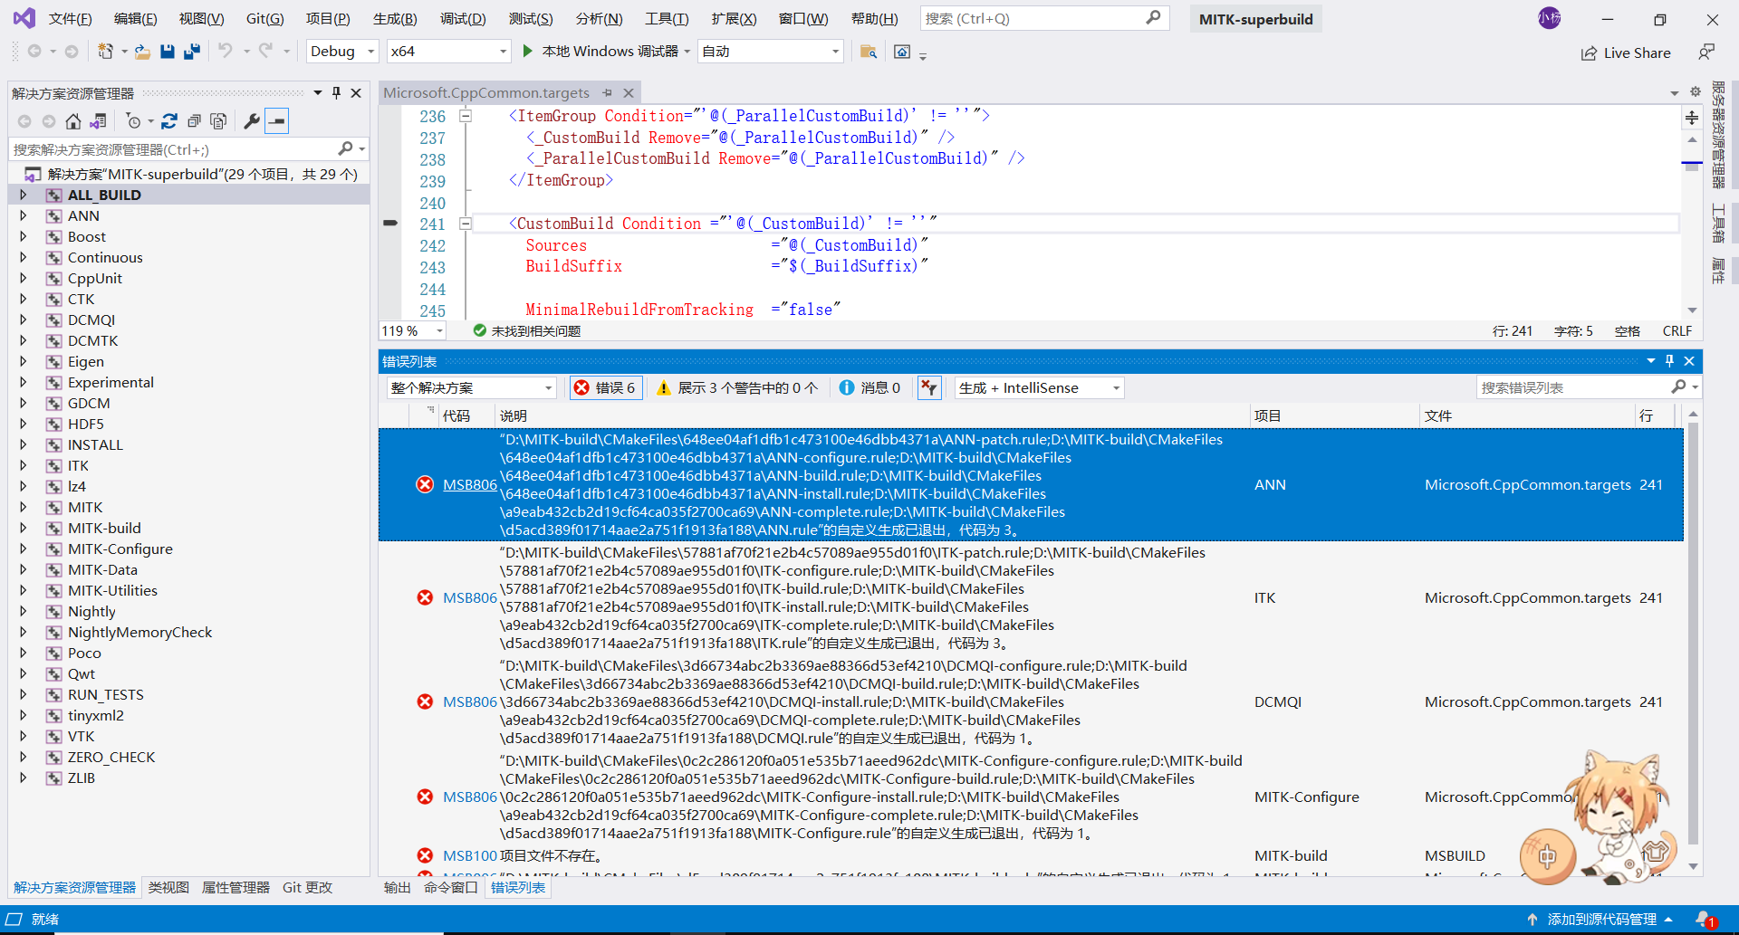Collapse the code outline at line 241
The image size is (1739, 935).
click(x=466, y=224)
